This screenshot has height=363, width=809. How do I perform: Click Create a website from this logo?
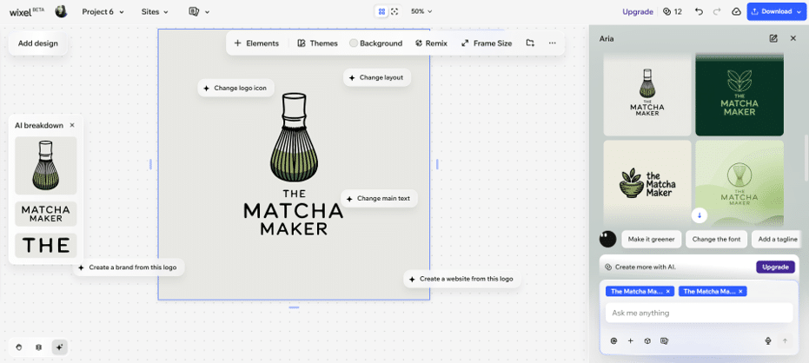(x=461, y=279)
